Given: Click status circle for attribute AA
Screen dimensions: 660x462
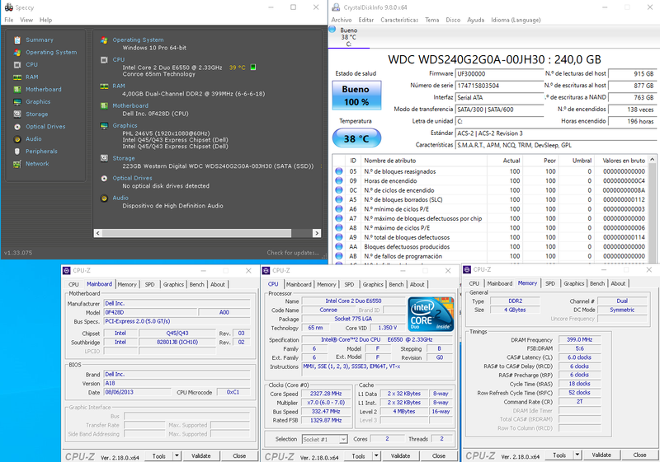Looking at the screenshot, I should click(x=339, y=246).
